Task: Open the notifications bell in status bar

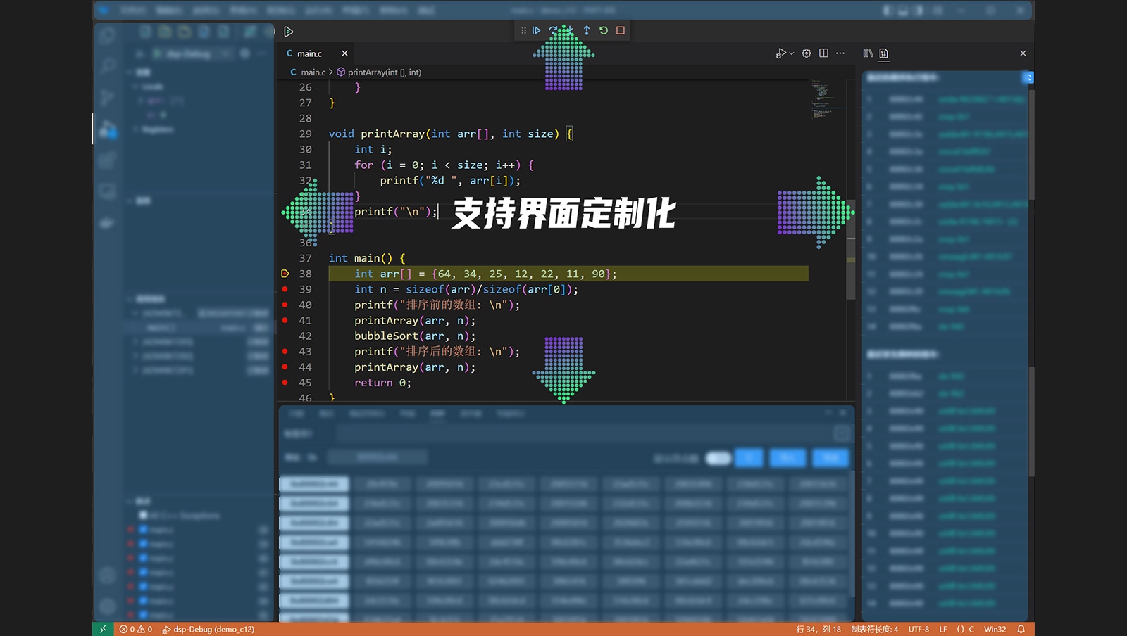Action: click(x=1021, y=629)
